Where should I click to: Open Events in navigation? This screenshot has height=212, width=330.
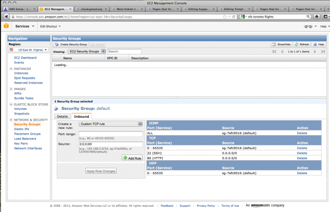tap(19, 62)
